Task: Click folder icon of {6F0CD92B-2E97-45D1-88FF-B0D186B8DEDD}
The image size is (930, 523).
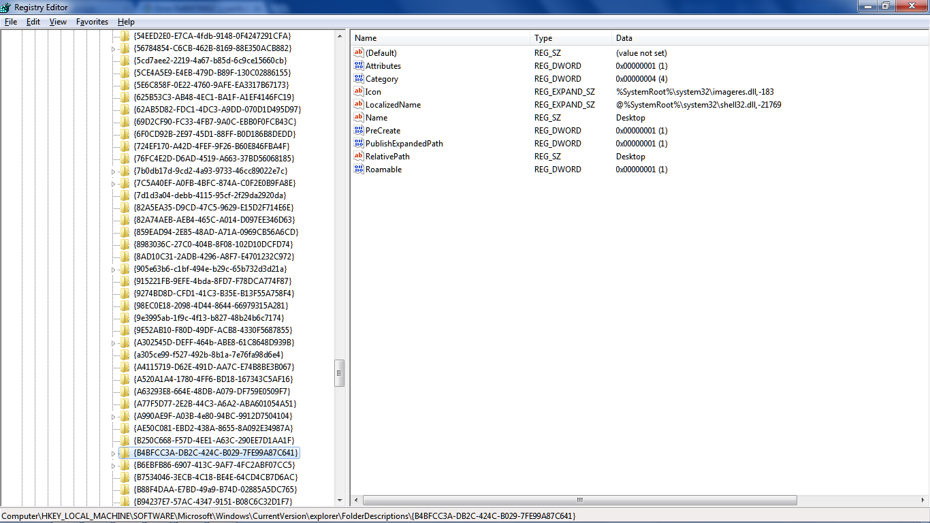Action: click(125, 133)
